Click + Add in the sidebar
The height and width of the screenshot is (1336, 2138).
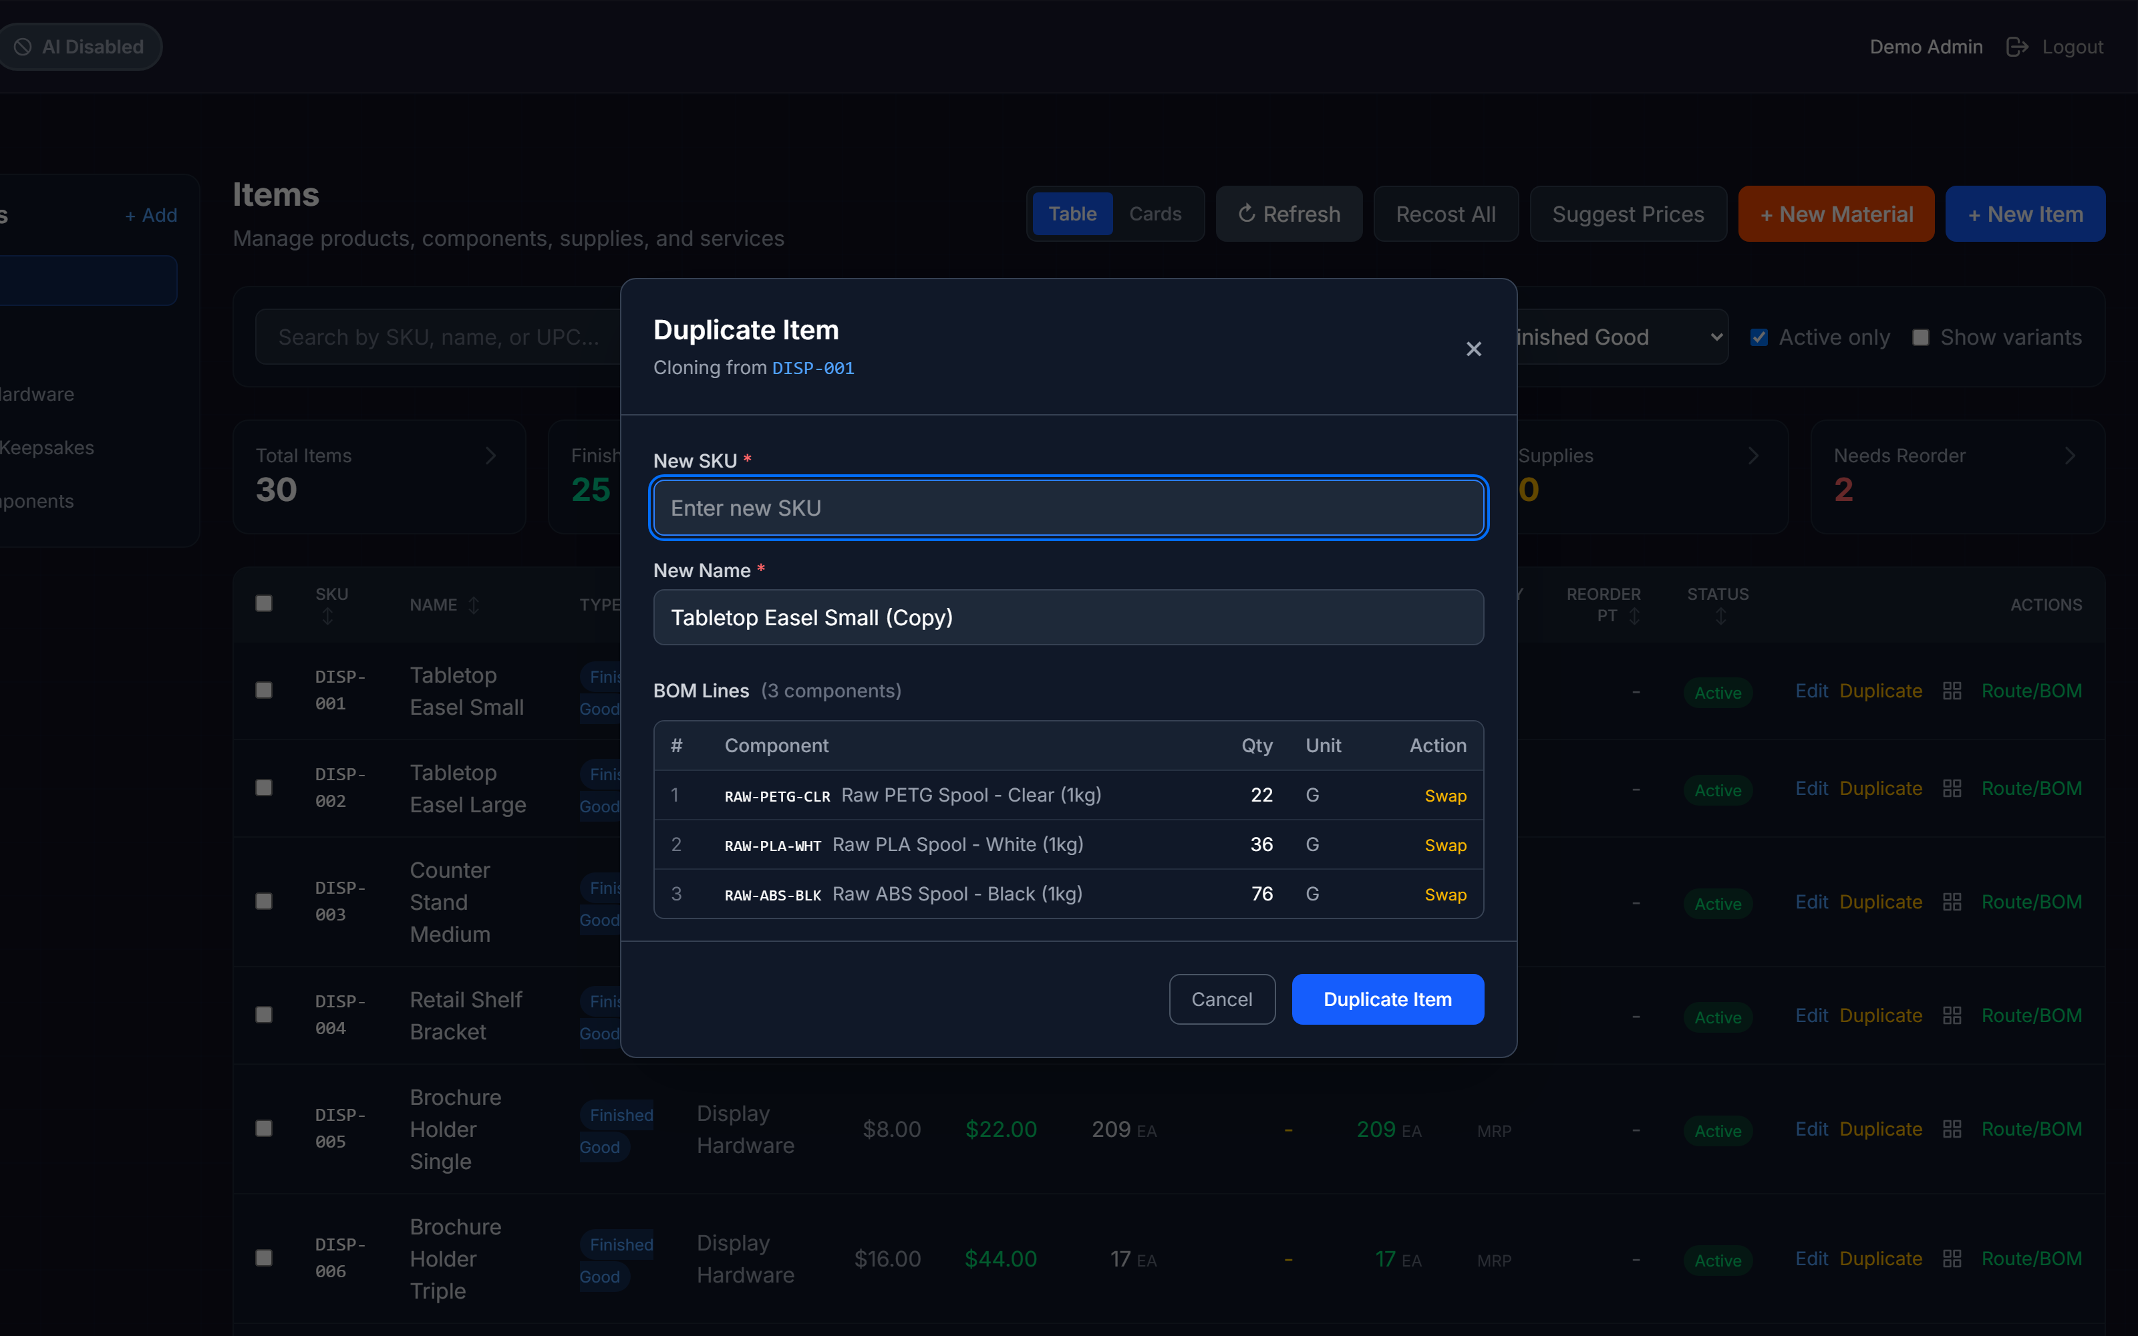click(151, 216)
